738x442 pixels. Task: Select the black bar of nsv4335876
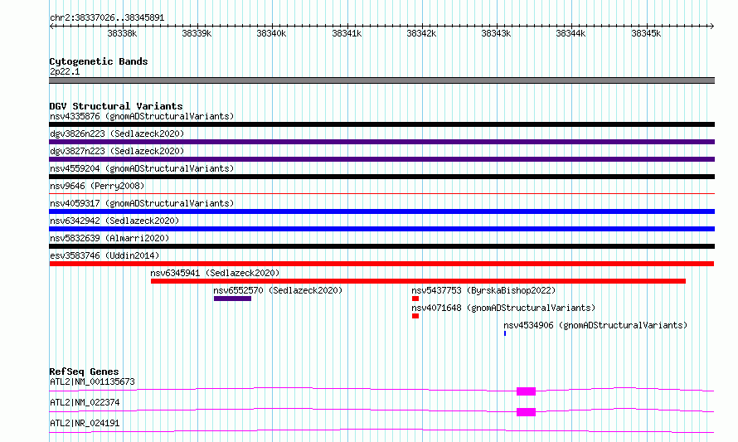(381, 124)
